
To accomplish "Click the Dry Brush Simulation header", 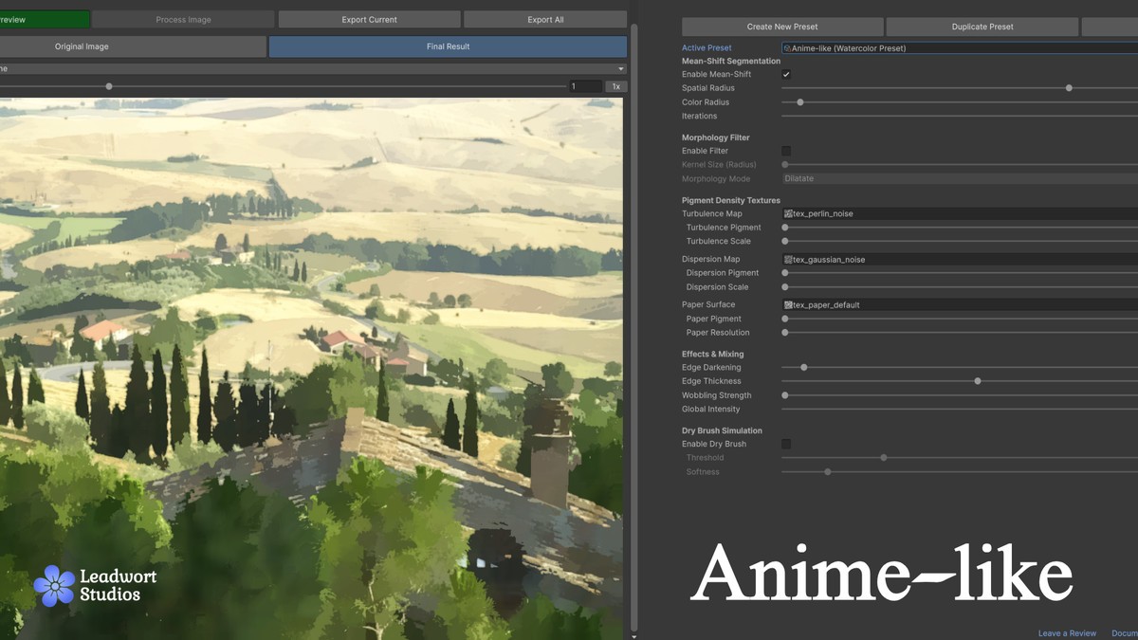I will (x=722, y=430).
